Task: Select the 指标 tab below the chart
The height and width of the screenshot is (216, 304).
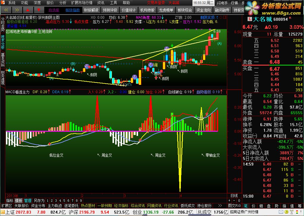Action: coord(10,201)
